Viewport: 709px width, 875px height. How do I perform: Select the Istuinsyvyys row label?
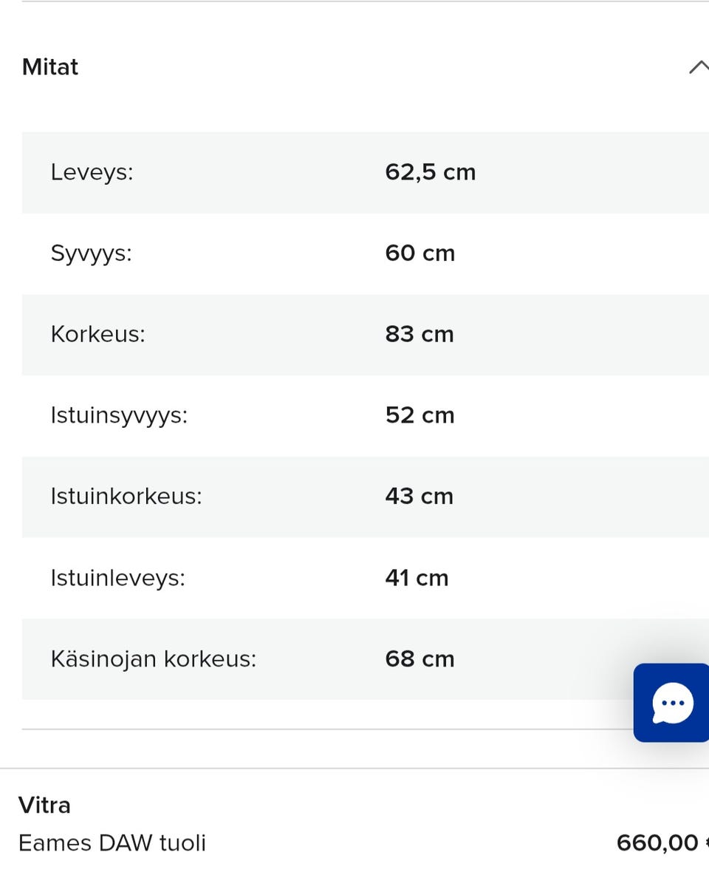(119, 415)
